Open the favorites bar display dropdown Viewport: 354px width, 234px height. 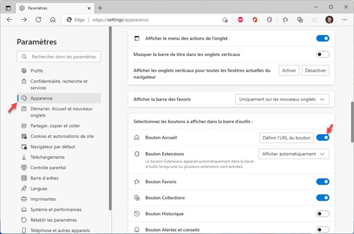tap(282, 99)
